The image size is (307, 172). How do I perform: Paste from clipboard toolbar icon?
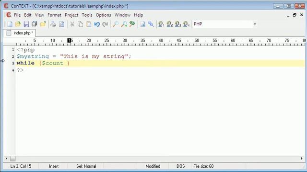tap(89, 24)
